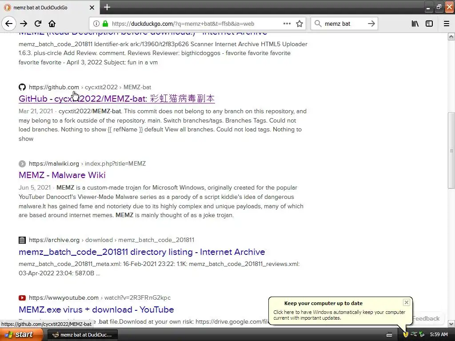
Task: Click the safely remove hardware tray icon
Action: 422,334
